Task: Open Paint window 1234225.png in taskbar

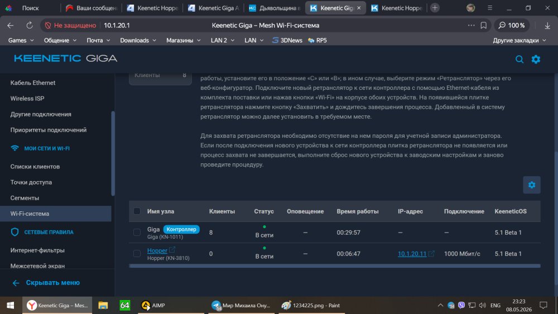Action: [x=311, y=305]
